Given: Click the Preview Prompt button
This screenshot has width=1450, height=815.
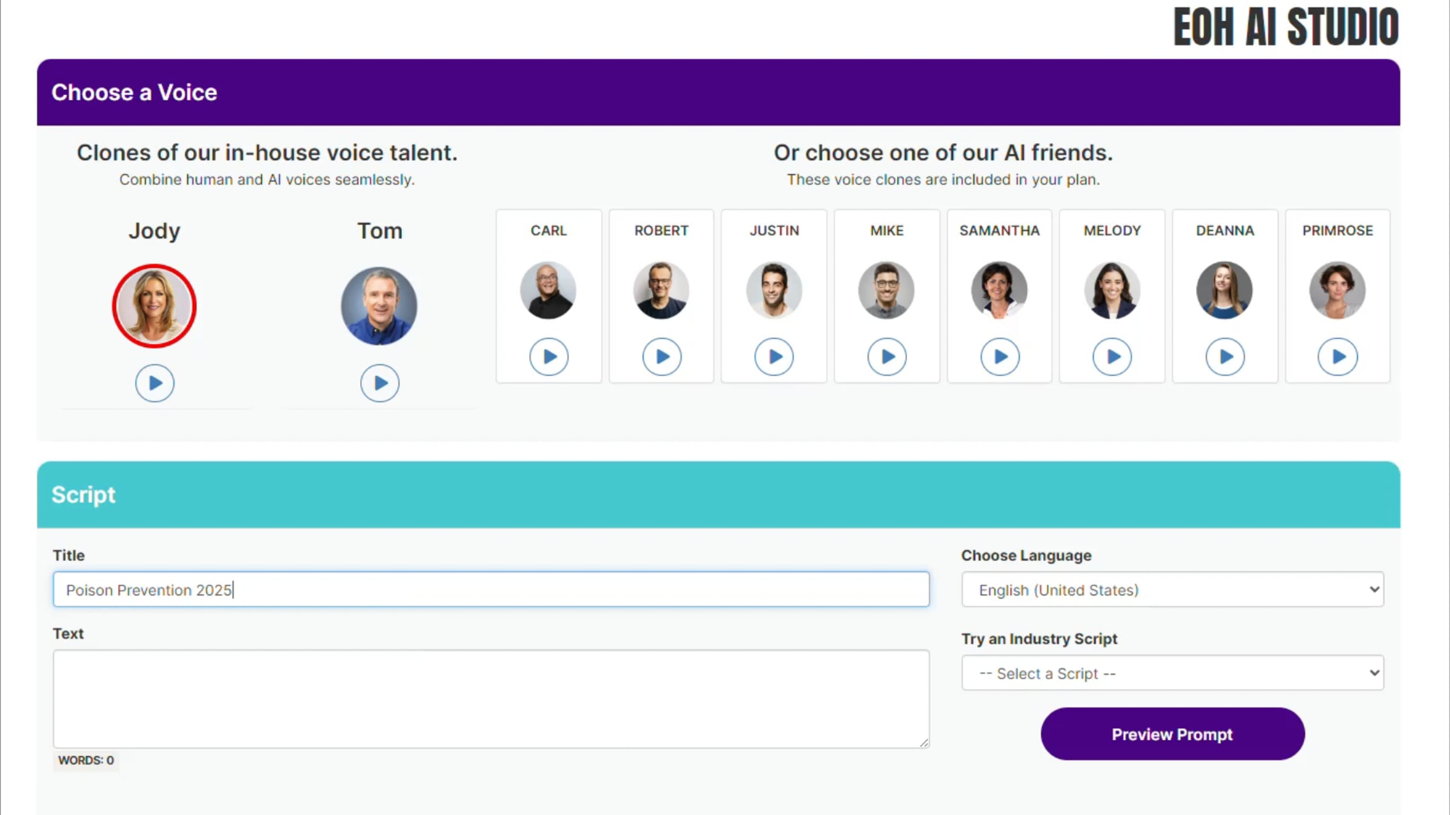Looking at the screenshot, I should (1172, 734).
